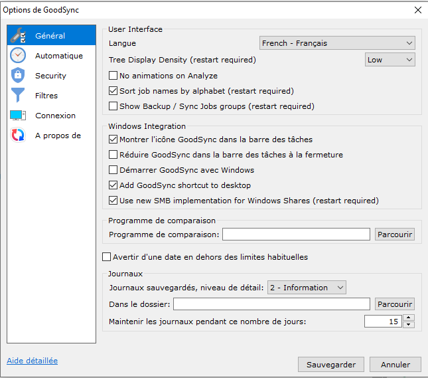This screenshot has height=378, width=428.
Task: Click Parcourir next to Programme de comparaison
Action: tap(395, 235)
